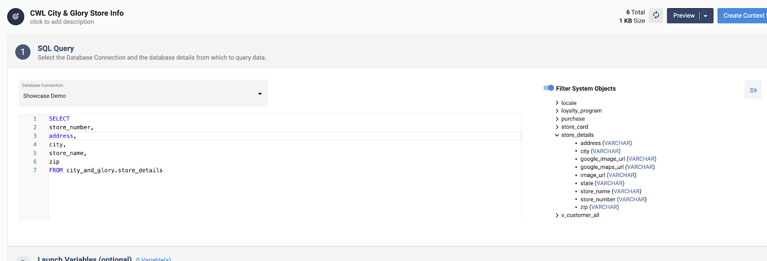Image resolution: width=767 pixels, height=261 pixels.
Task: Toggle Filter System Objects switch
Action: click(548, 88)
